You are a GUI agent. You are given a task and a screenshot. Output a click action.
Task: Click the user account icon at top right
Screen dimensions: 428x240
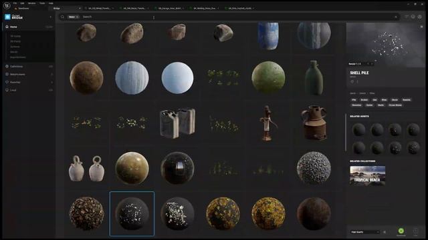pyautogui.click(x=419, y=17)
